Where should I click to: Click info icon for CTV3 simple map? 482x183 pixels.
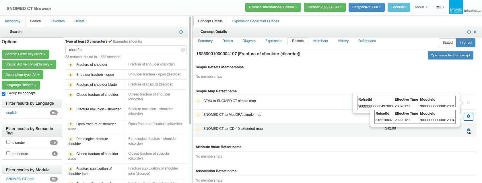[x=469, y=102]
